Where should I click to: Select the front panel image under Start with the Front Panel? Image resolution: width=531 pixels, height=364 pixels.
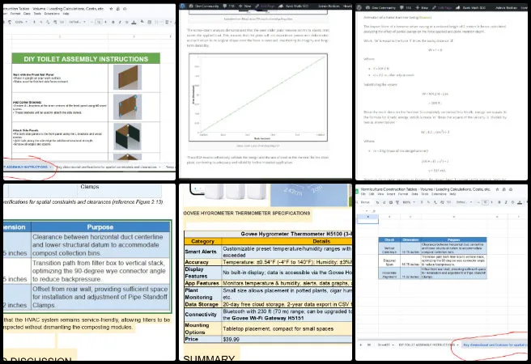pyautogui.click(x=127, y=78)
